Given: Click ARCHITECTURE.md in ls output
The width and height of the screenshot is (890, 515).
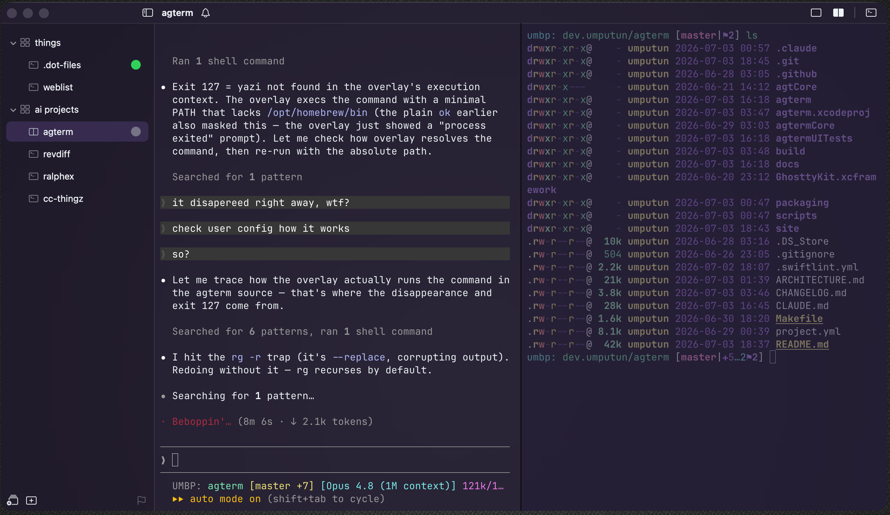Looking at the screenshot, I should click(x=820, y=280).
